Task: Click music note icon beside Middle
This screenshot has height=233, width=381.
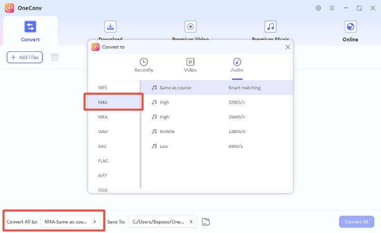Action: [x=154, y=132]
